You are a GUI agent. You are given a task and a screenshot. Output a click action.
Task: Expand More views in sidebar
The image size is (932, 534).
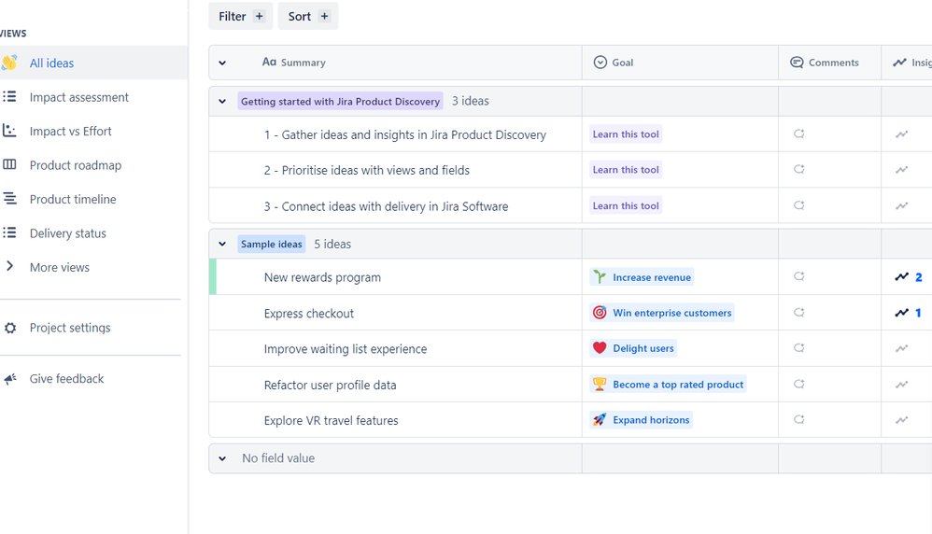pyautogui.click(x=60, y=267)
